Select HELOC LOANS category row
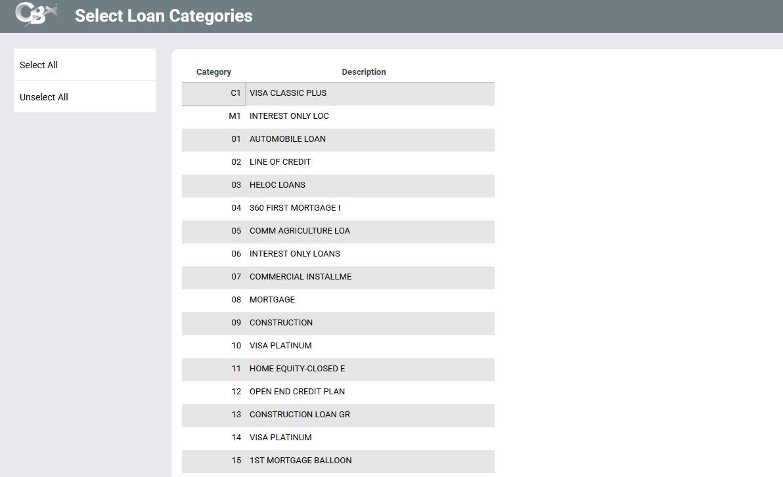Image resolution: width=783 pixels, height=477 pixels. tap(277, 185)
